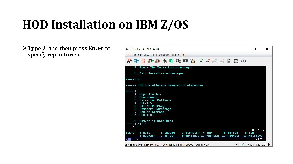Click the '4=Top' function key label
This screenshot has height=164, width=293.
tap(207, 133)
